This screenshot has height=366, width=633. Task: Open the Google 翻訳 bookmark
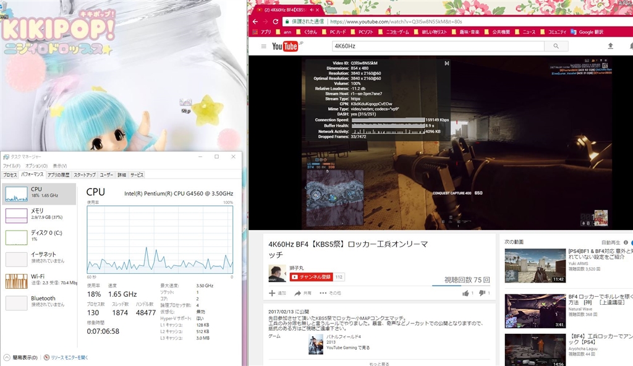tap(587, 32)
